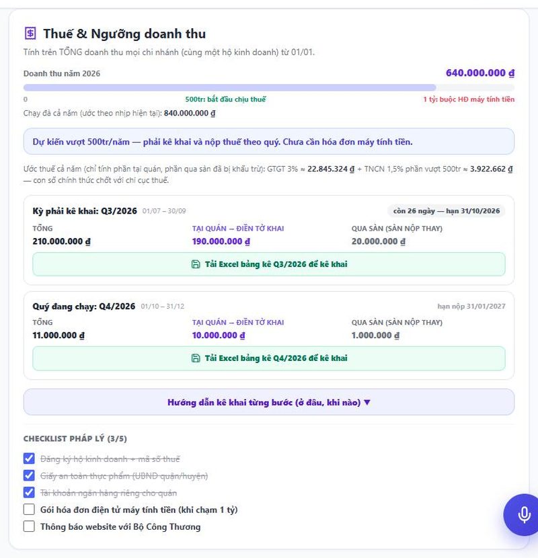
Task: Download Tải Excel bảng kê Q3/2026
Action: tap(269, 264)
